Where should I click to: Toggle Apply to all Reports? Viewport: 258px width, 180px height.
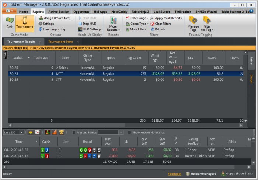click(166, 18)
